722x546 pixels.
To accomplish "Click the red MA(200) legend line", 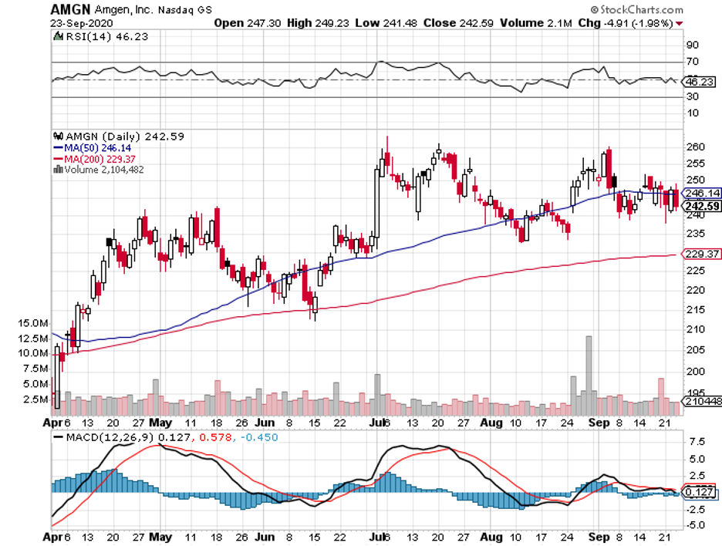I will point(58,159).
